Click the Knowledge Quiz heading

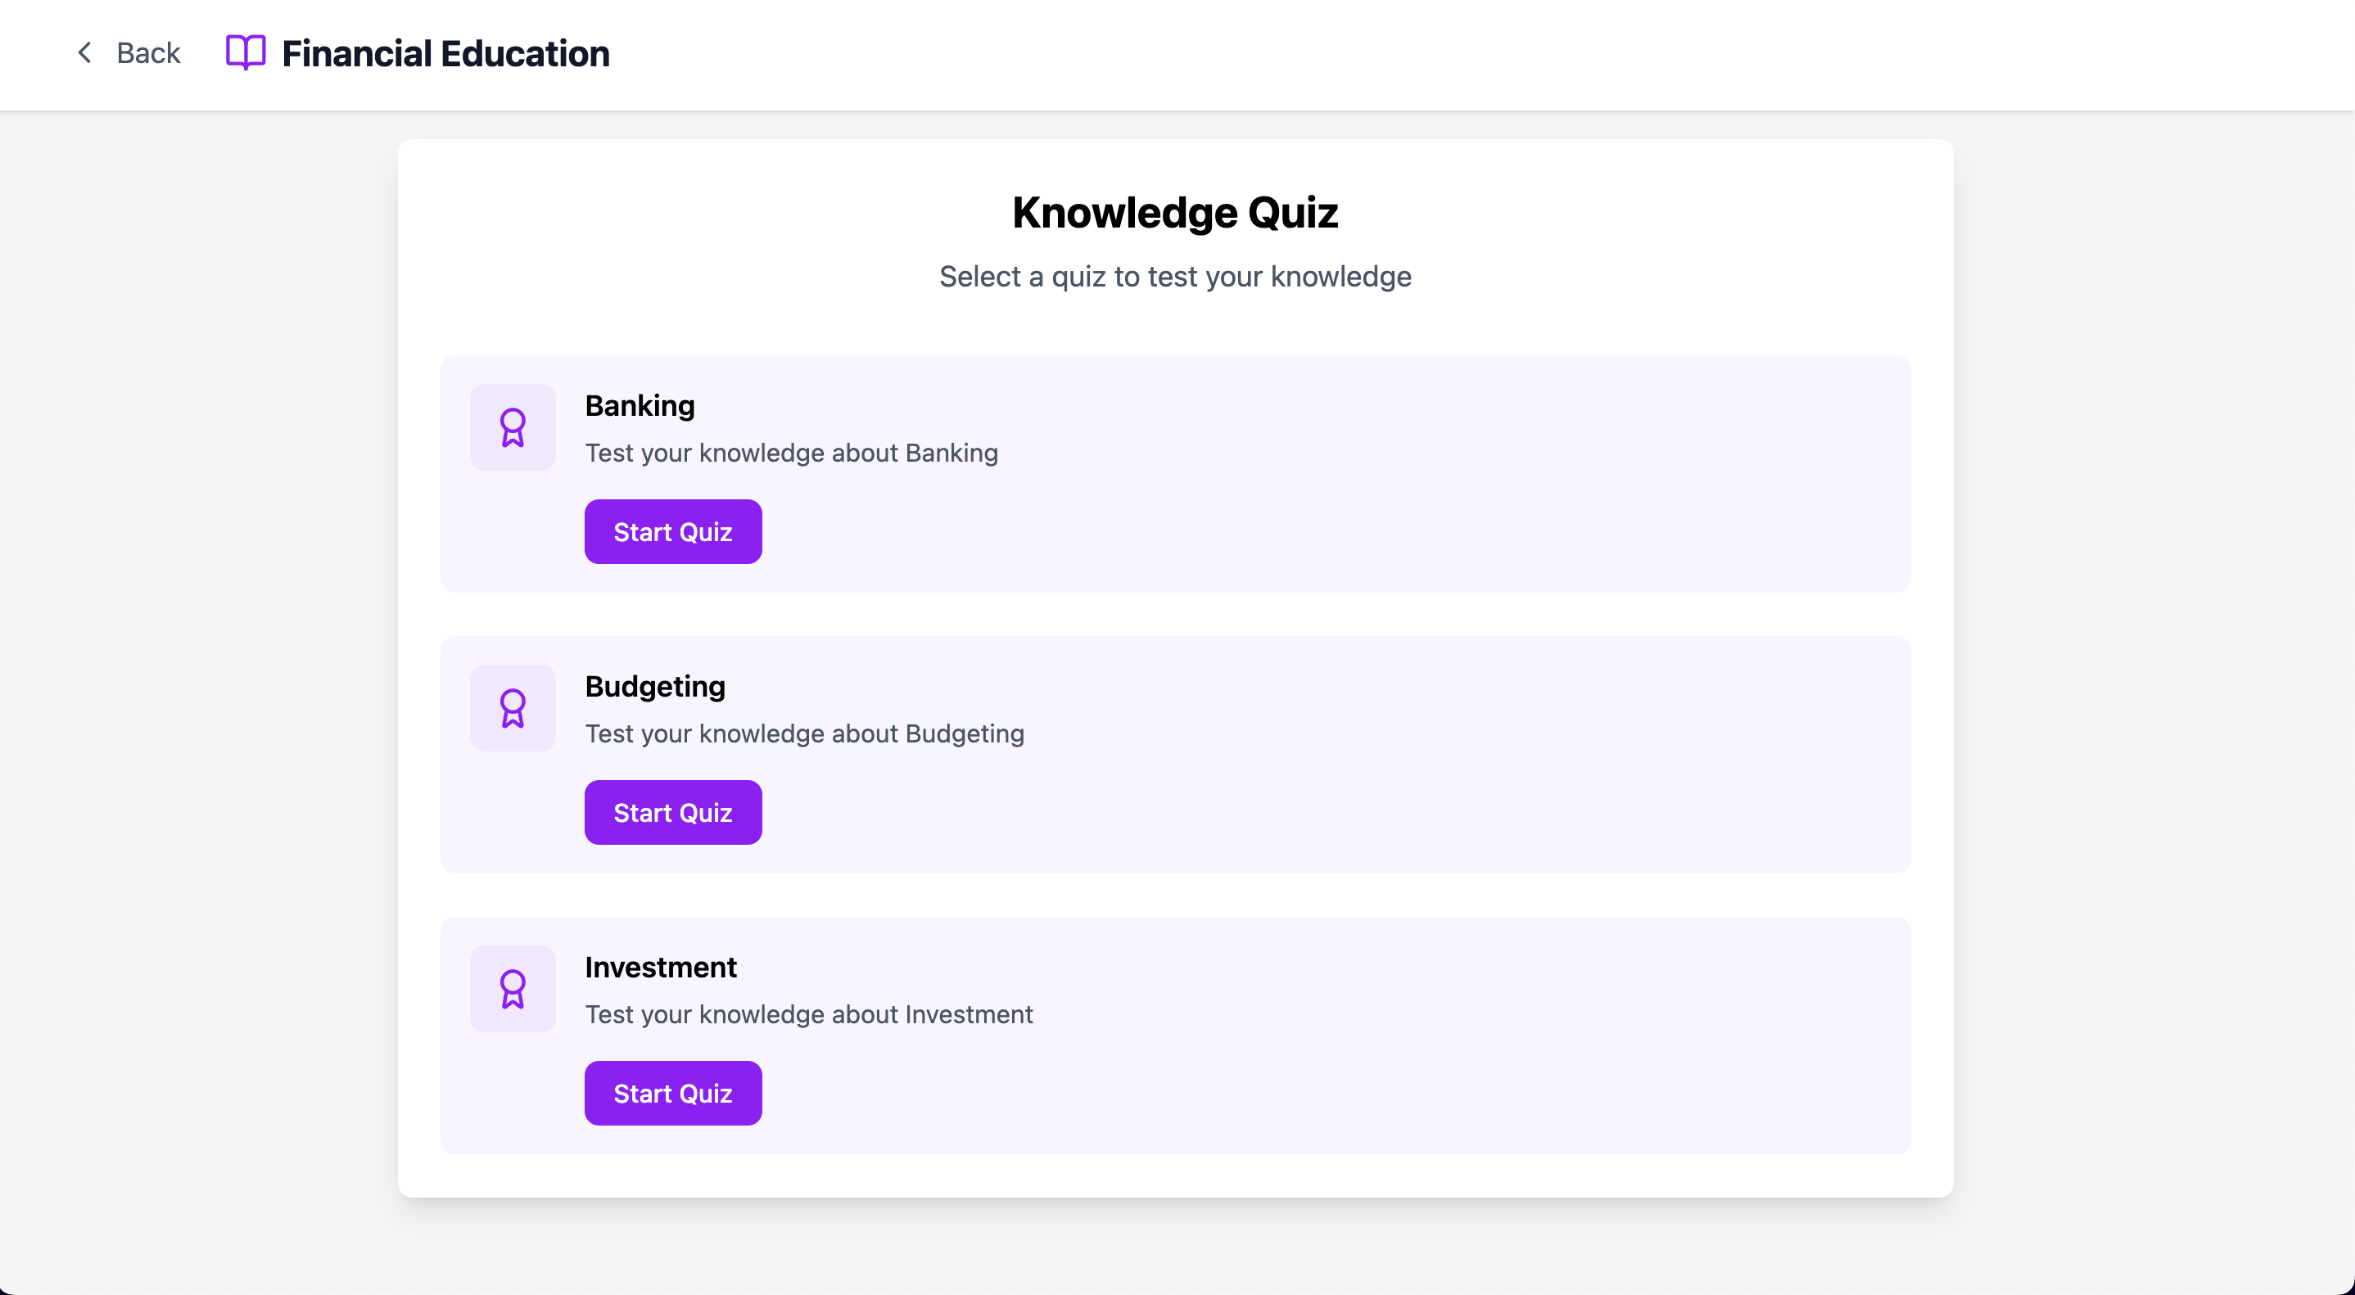coord(1175,213)
